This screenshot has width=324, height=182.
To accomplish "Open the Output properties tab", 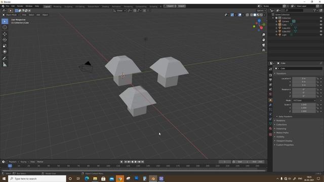I will [x=270, y=80].
